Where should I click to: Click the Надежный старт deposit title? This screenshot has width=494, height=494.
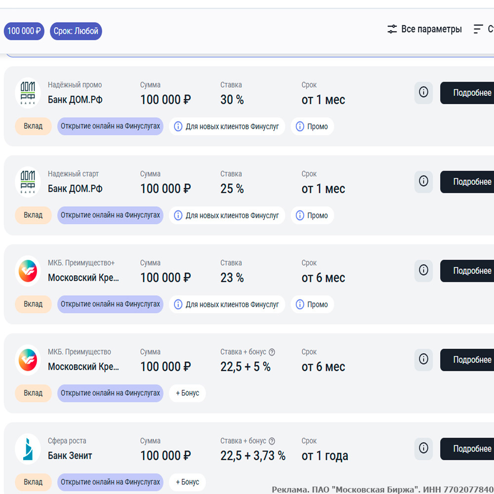click(x=74, y=174)
